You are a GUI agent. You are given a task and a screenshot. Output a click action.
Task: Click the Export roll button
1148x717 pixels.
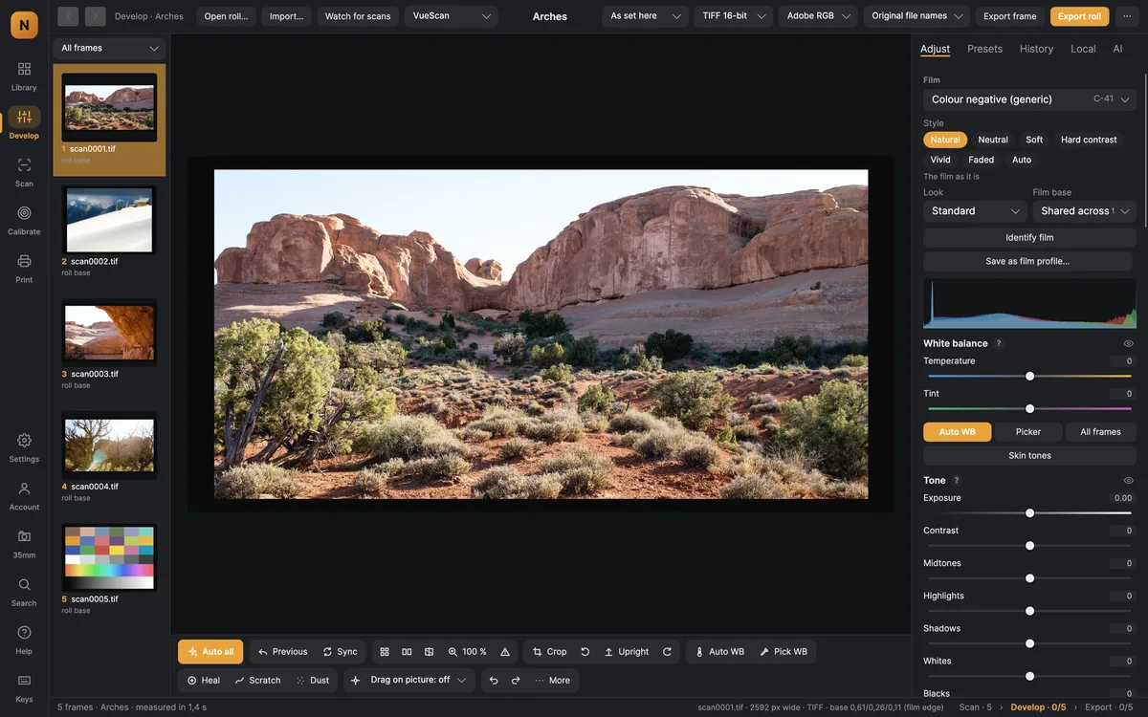tap(1079, 16)
